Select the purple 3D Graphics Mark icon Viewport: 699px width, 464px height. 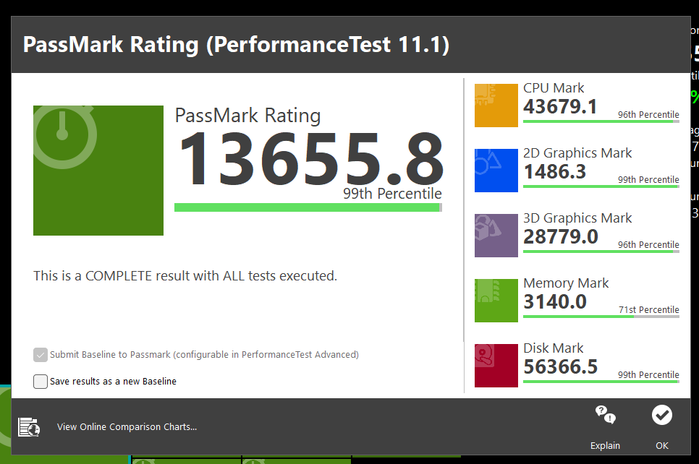(496, 235)
